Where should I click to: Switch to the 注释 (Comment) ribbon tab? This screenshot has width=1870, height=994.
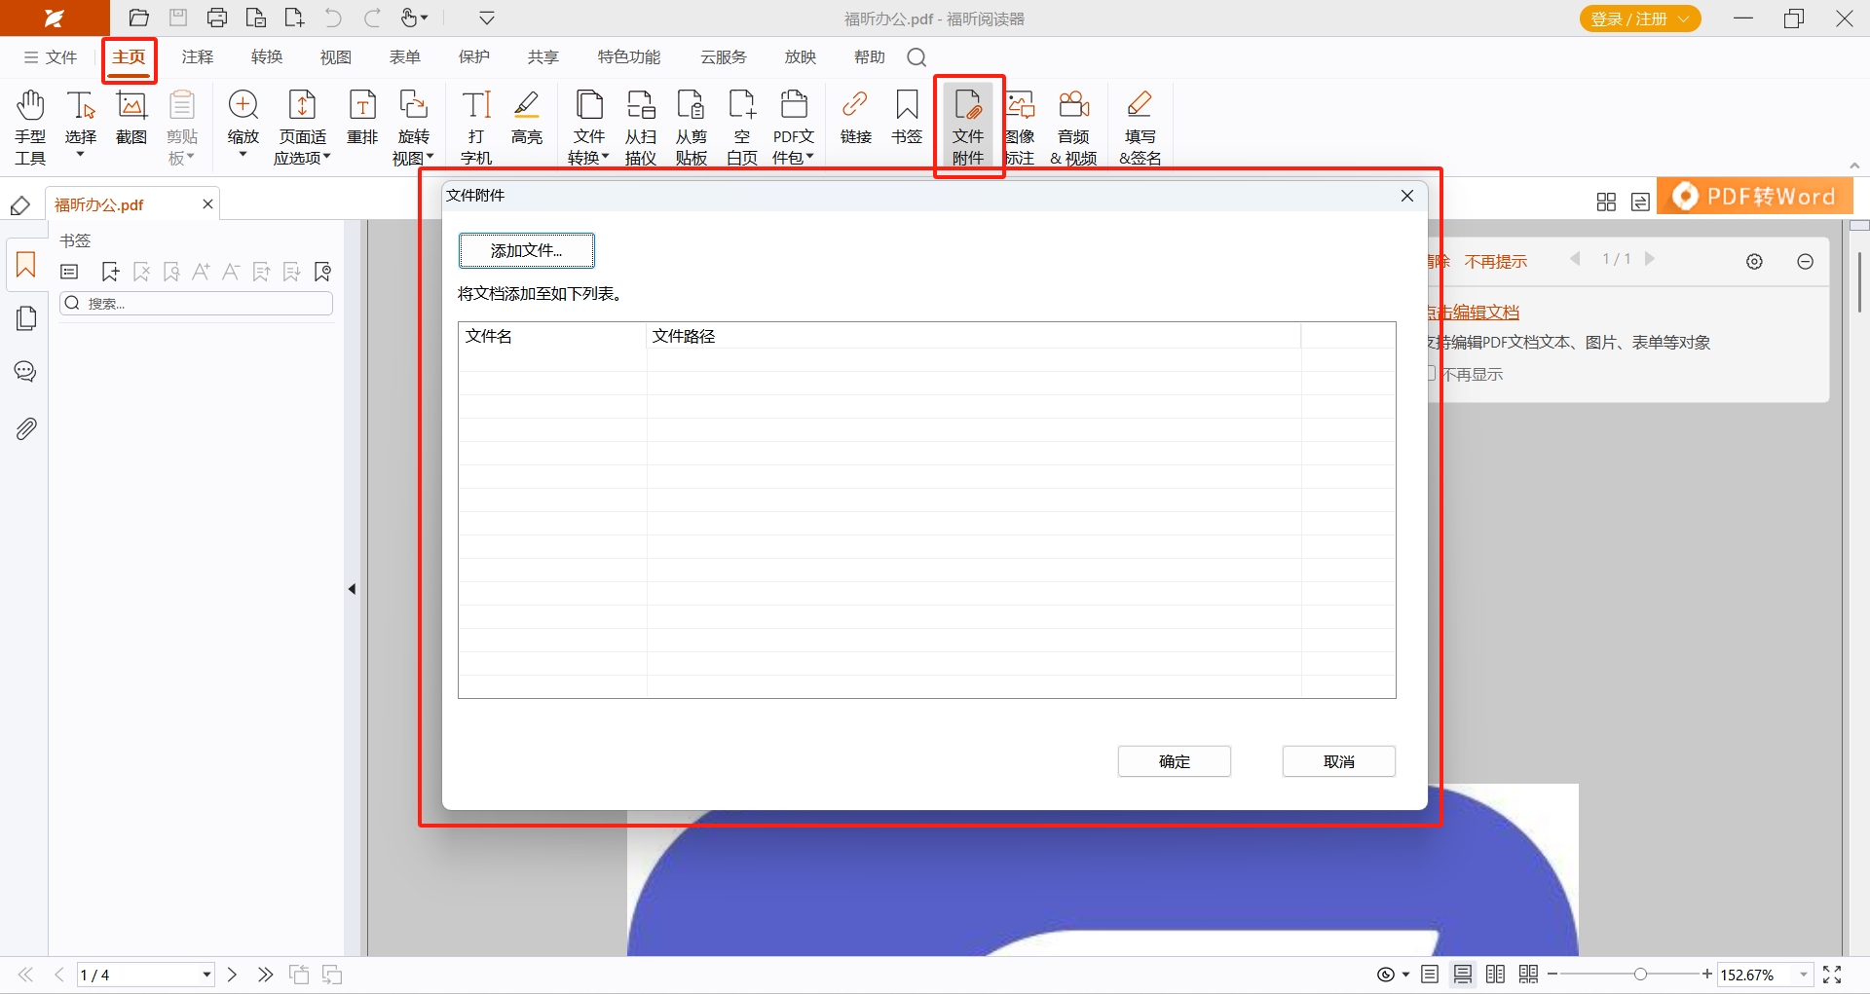(198, 57)
